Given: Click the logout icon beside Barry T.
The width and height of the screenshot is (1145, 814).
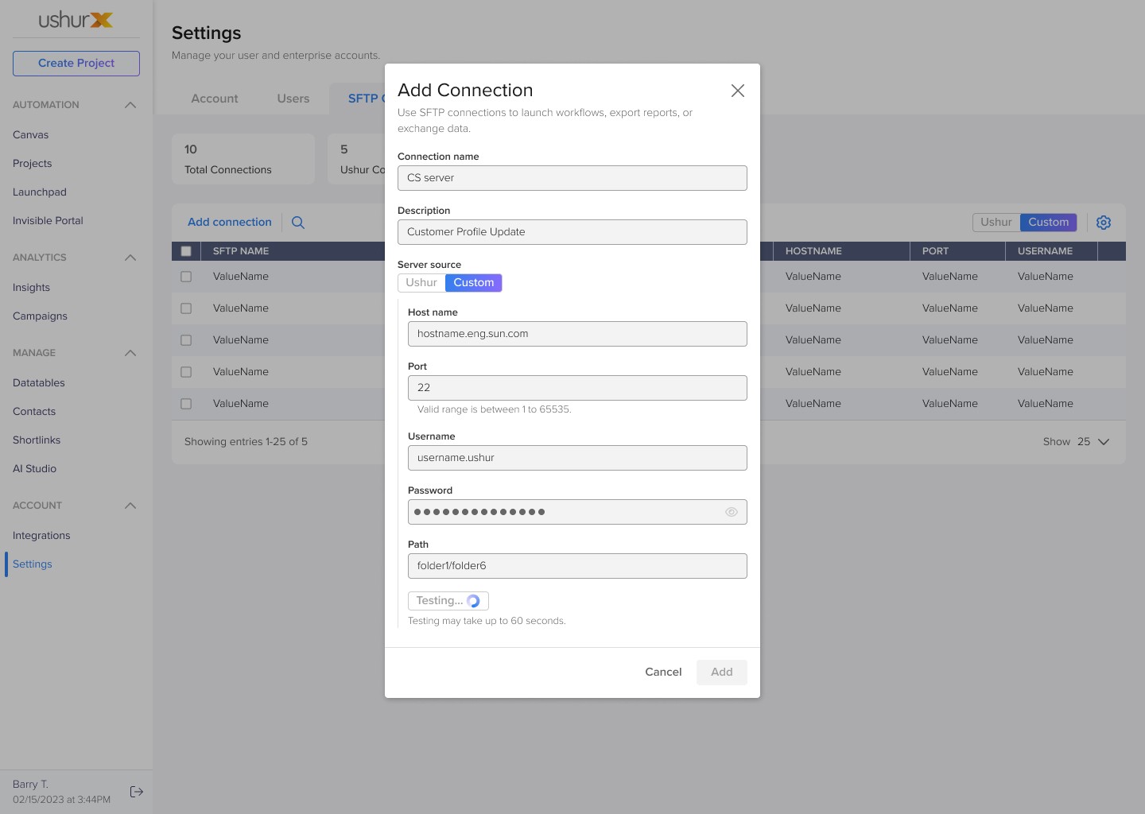Looking at the screenshot, I should (x=137, y=792).
